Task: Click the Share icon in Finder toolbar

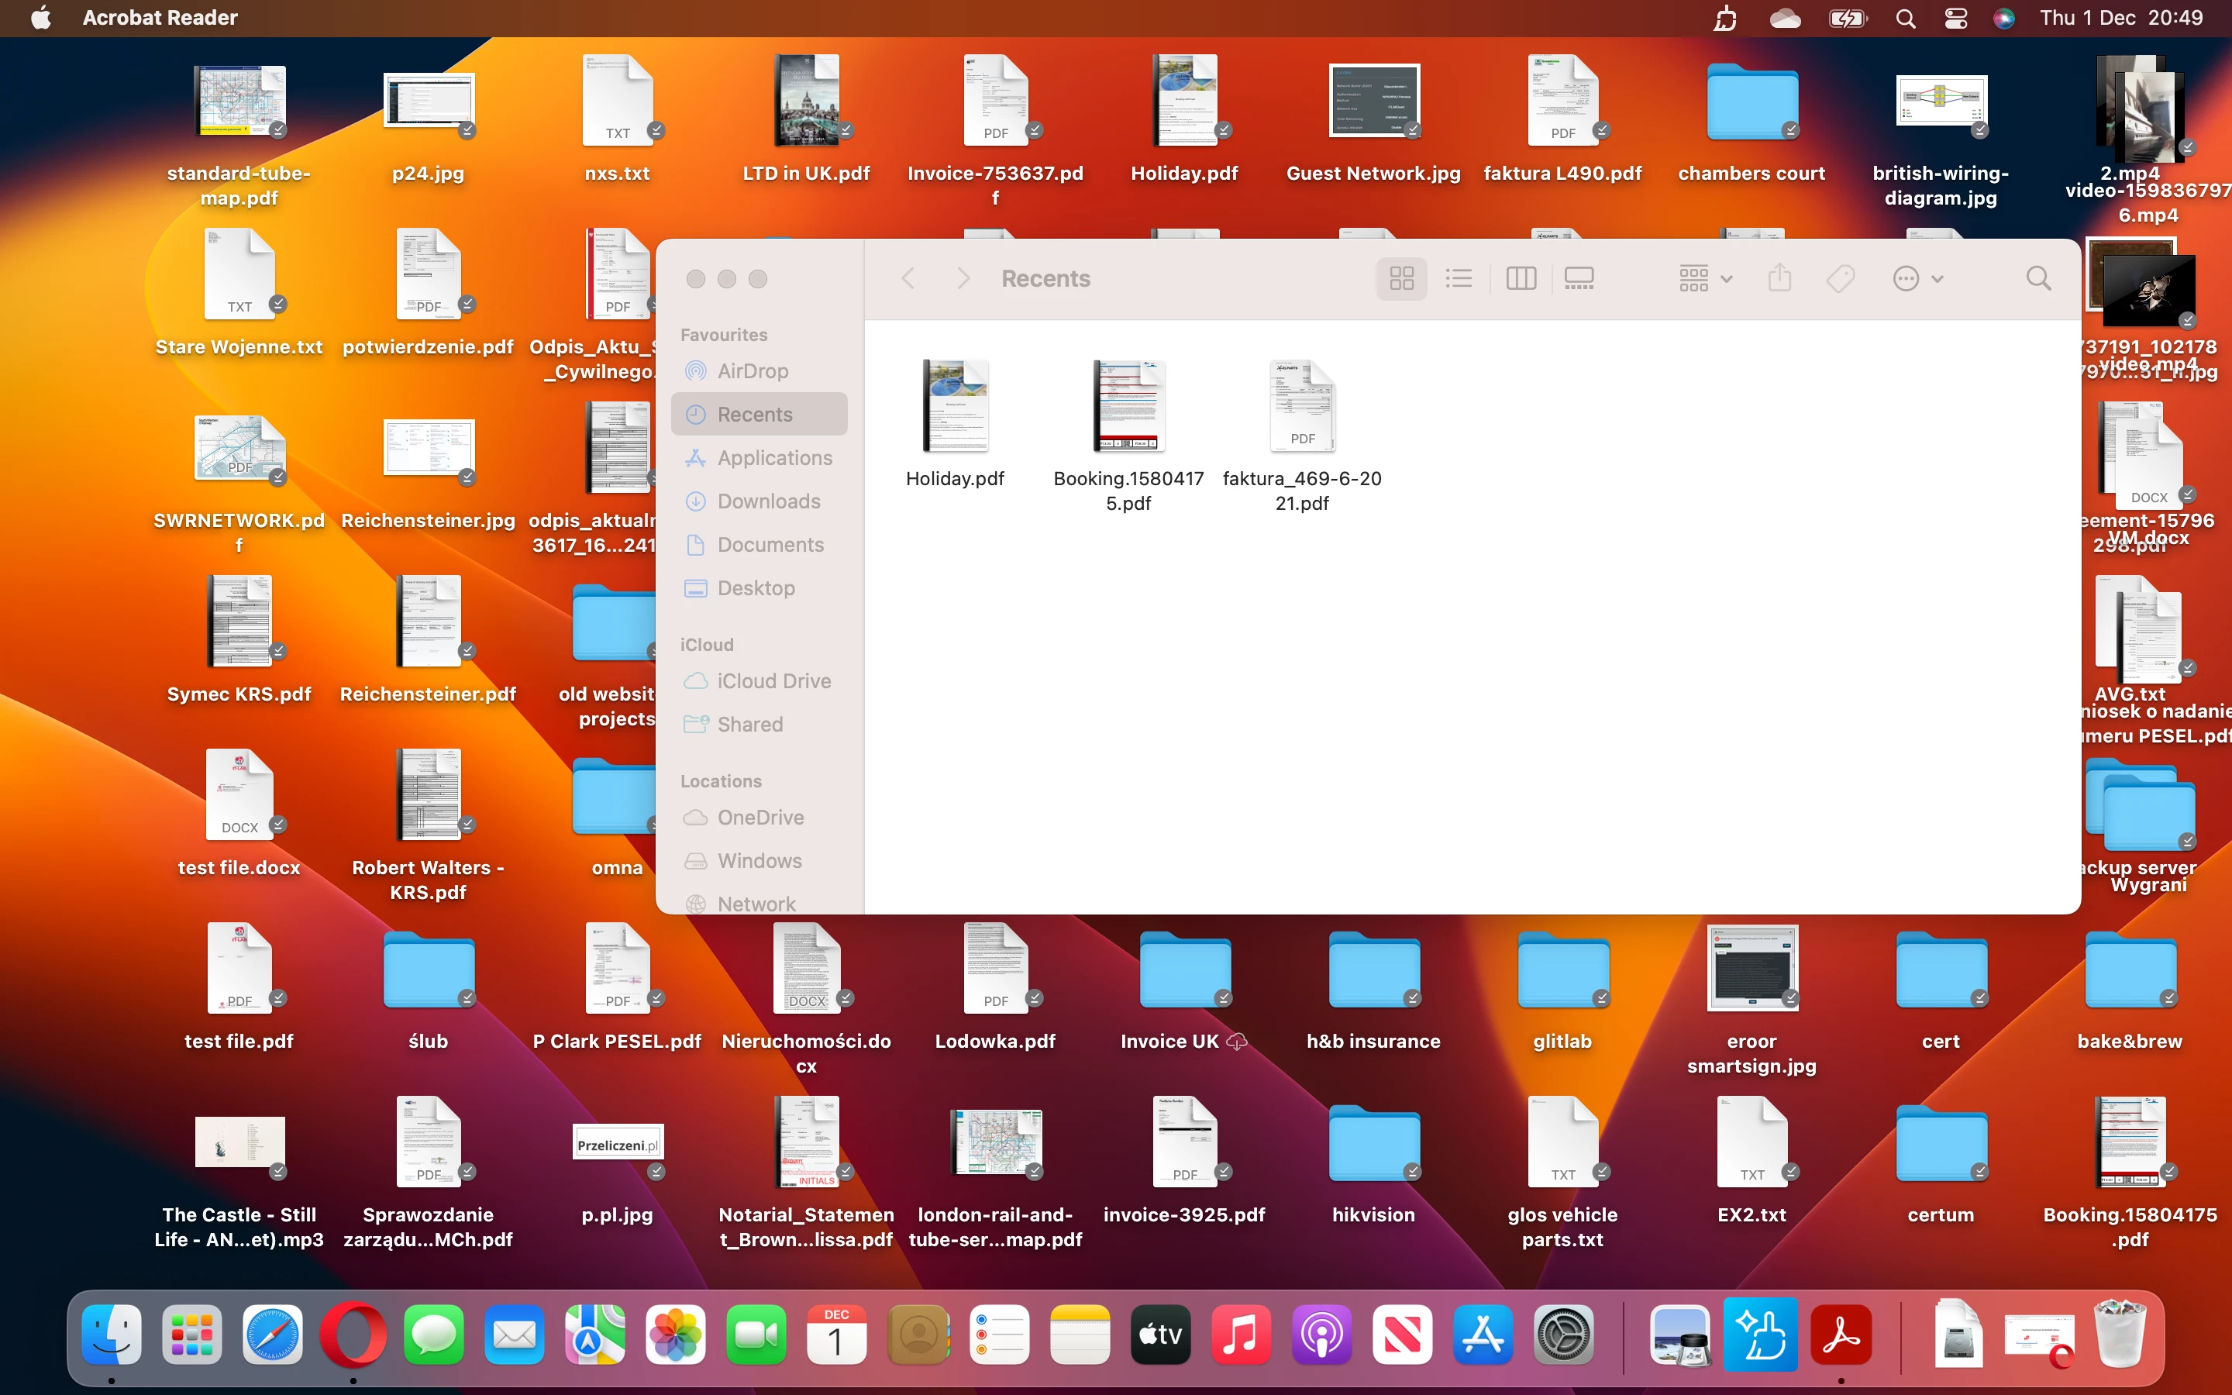Action: point(1780,279)
